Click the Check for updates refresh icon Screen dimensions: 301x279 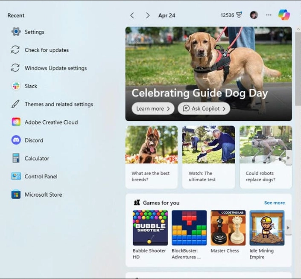[x=15, y=49]
